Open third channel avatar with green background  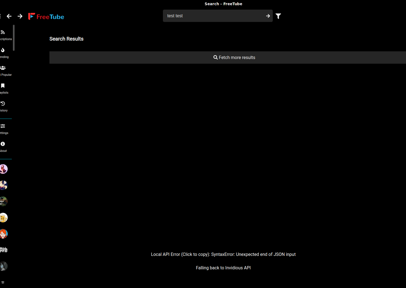[3, 202]
